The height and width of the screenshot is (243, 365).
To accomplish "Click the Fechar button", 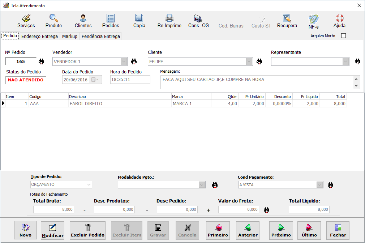I will click(x=338, y=230).
